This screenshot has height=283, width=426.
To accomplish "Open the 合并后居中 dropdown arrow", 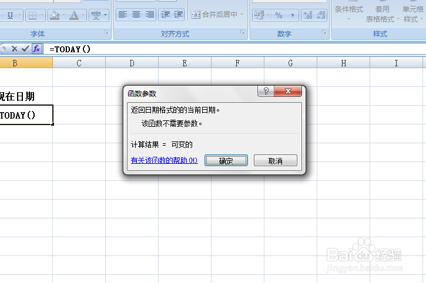I will pyautogui.click(x=242, y=15).
